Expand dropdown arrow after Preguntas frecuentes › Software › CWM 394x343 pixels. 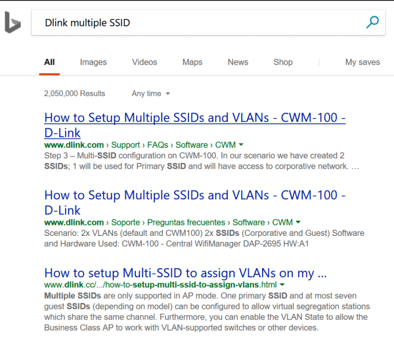[x=298, y=222]
